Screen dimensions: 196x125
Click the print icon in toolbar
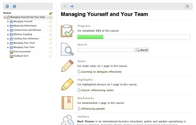click(187, 6)
